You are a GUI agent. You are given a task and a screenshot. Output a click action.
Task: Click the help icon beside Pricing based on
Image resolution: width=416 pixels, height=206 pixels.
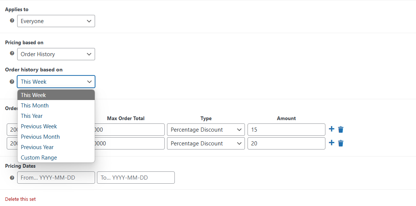(x=12, y=53)
